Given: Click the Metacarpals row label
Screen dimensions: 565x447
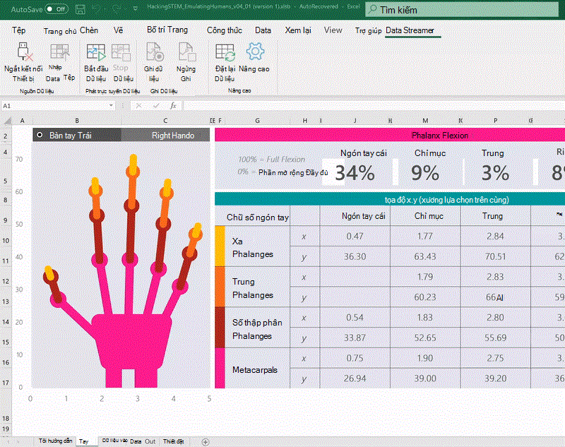Looking at the screenshot, I should coord(255,370).
